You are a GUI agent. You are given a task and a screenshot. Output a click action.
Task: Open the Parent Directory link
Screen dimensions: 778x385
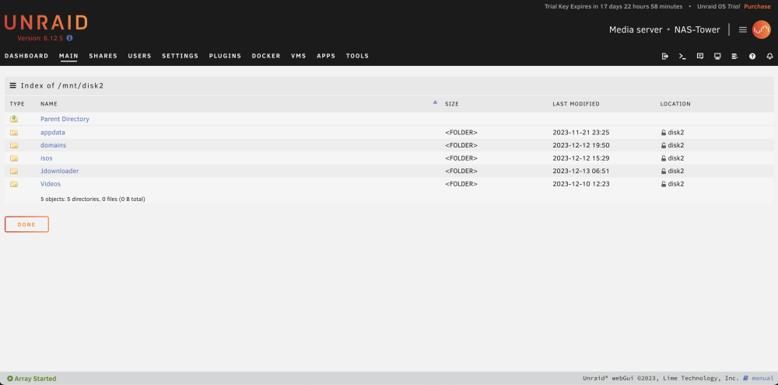(x=65, y=119)
